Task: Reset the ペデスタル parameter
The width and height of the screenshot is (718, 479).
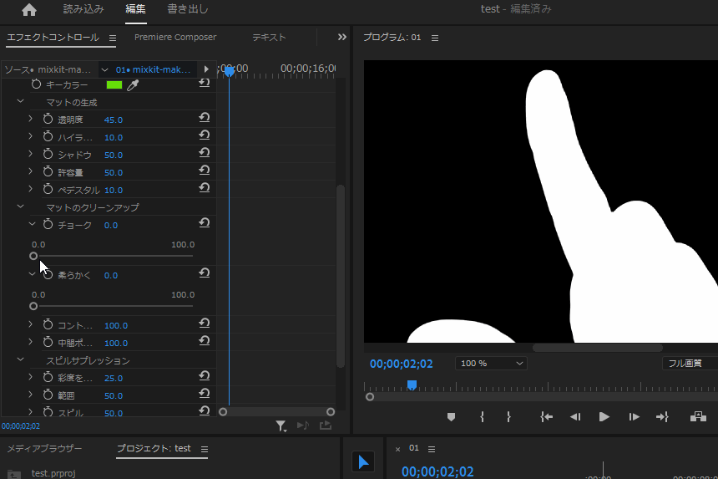Action: pyautogui.click(x=205, y=187)
